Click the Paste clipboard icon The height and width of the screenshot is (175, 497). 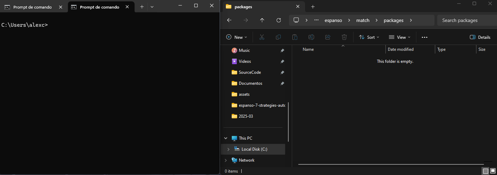(295, 37)
